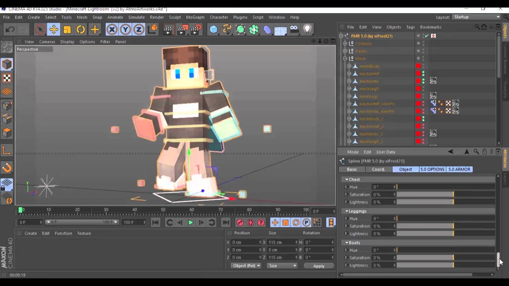
Task: Toggle FMR 5.0 green enable checkmark
Action: (427, 36)
